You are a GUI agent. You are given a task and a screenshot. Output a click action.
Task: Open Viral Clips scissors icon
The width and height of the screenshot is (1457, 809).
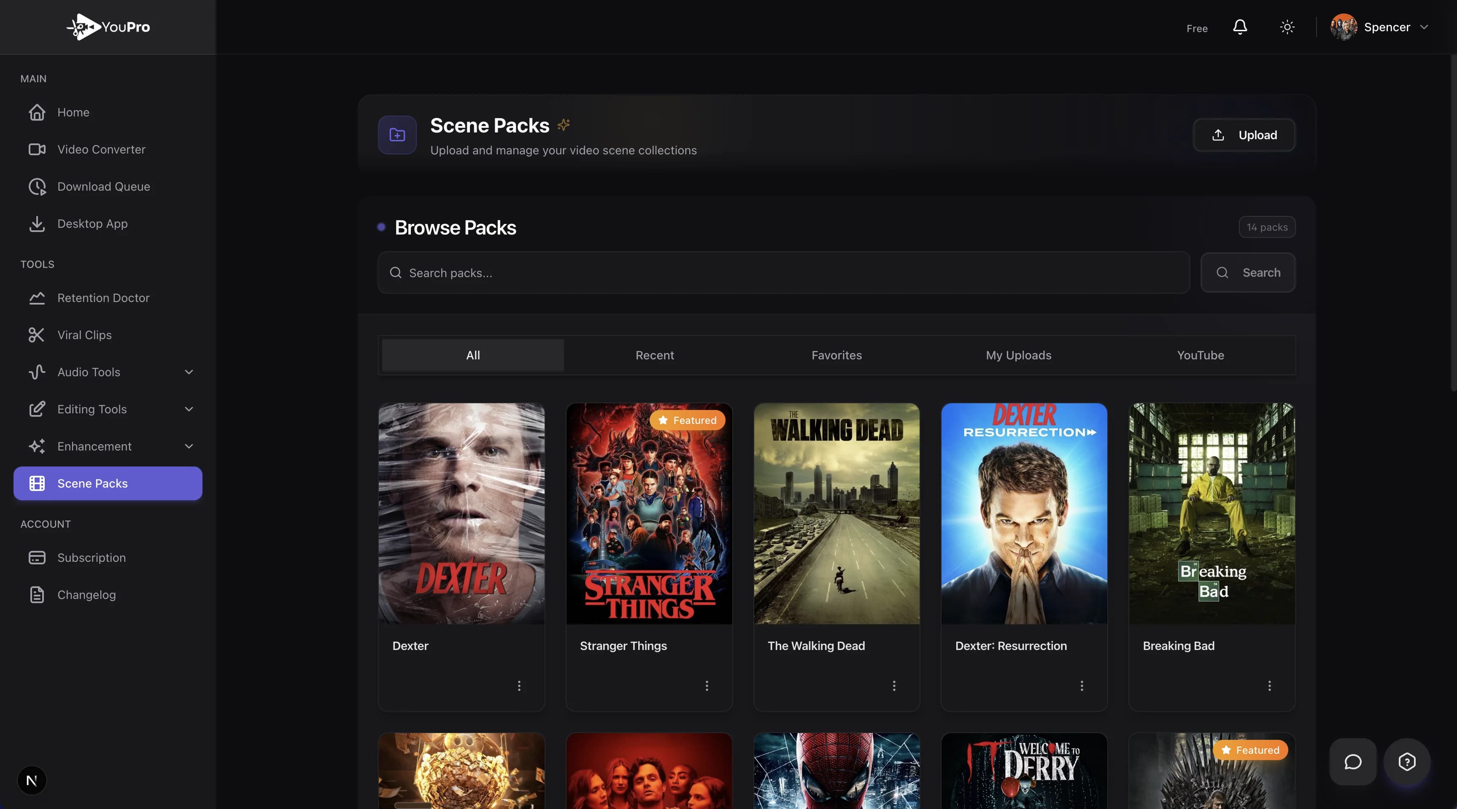pos(37,335)
